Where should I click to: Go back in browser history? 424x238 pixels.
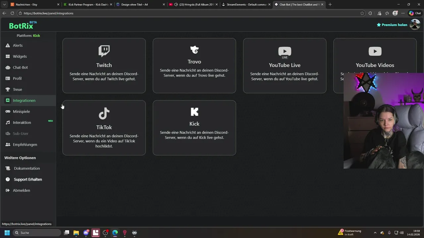click(4, 13)
